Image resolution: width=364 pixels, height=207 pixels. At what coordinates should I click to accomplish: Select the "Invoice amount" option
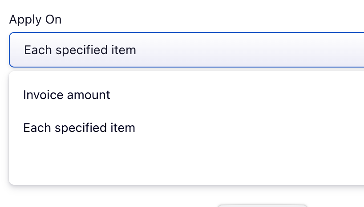[x=67, y=95]
